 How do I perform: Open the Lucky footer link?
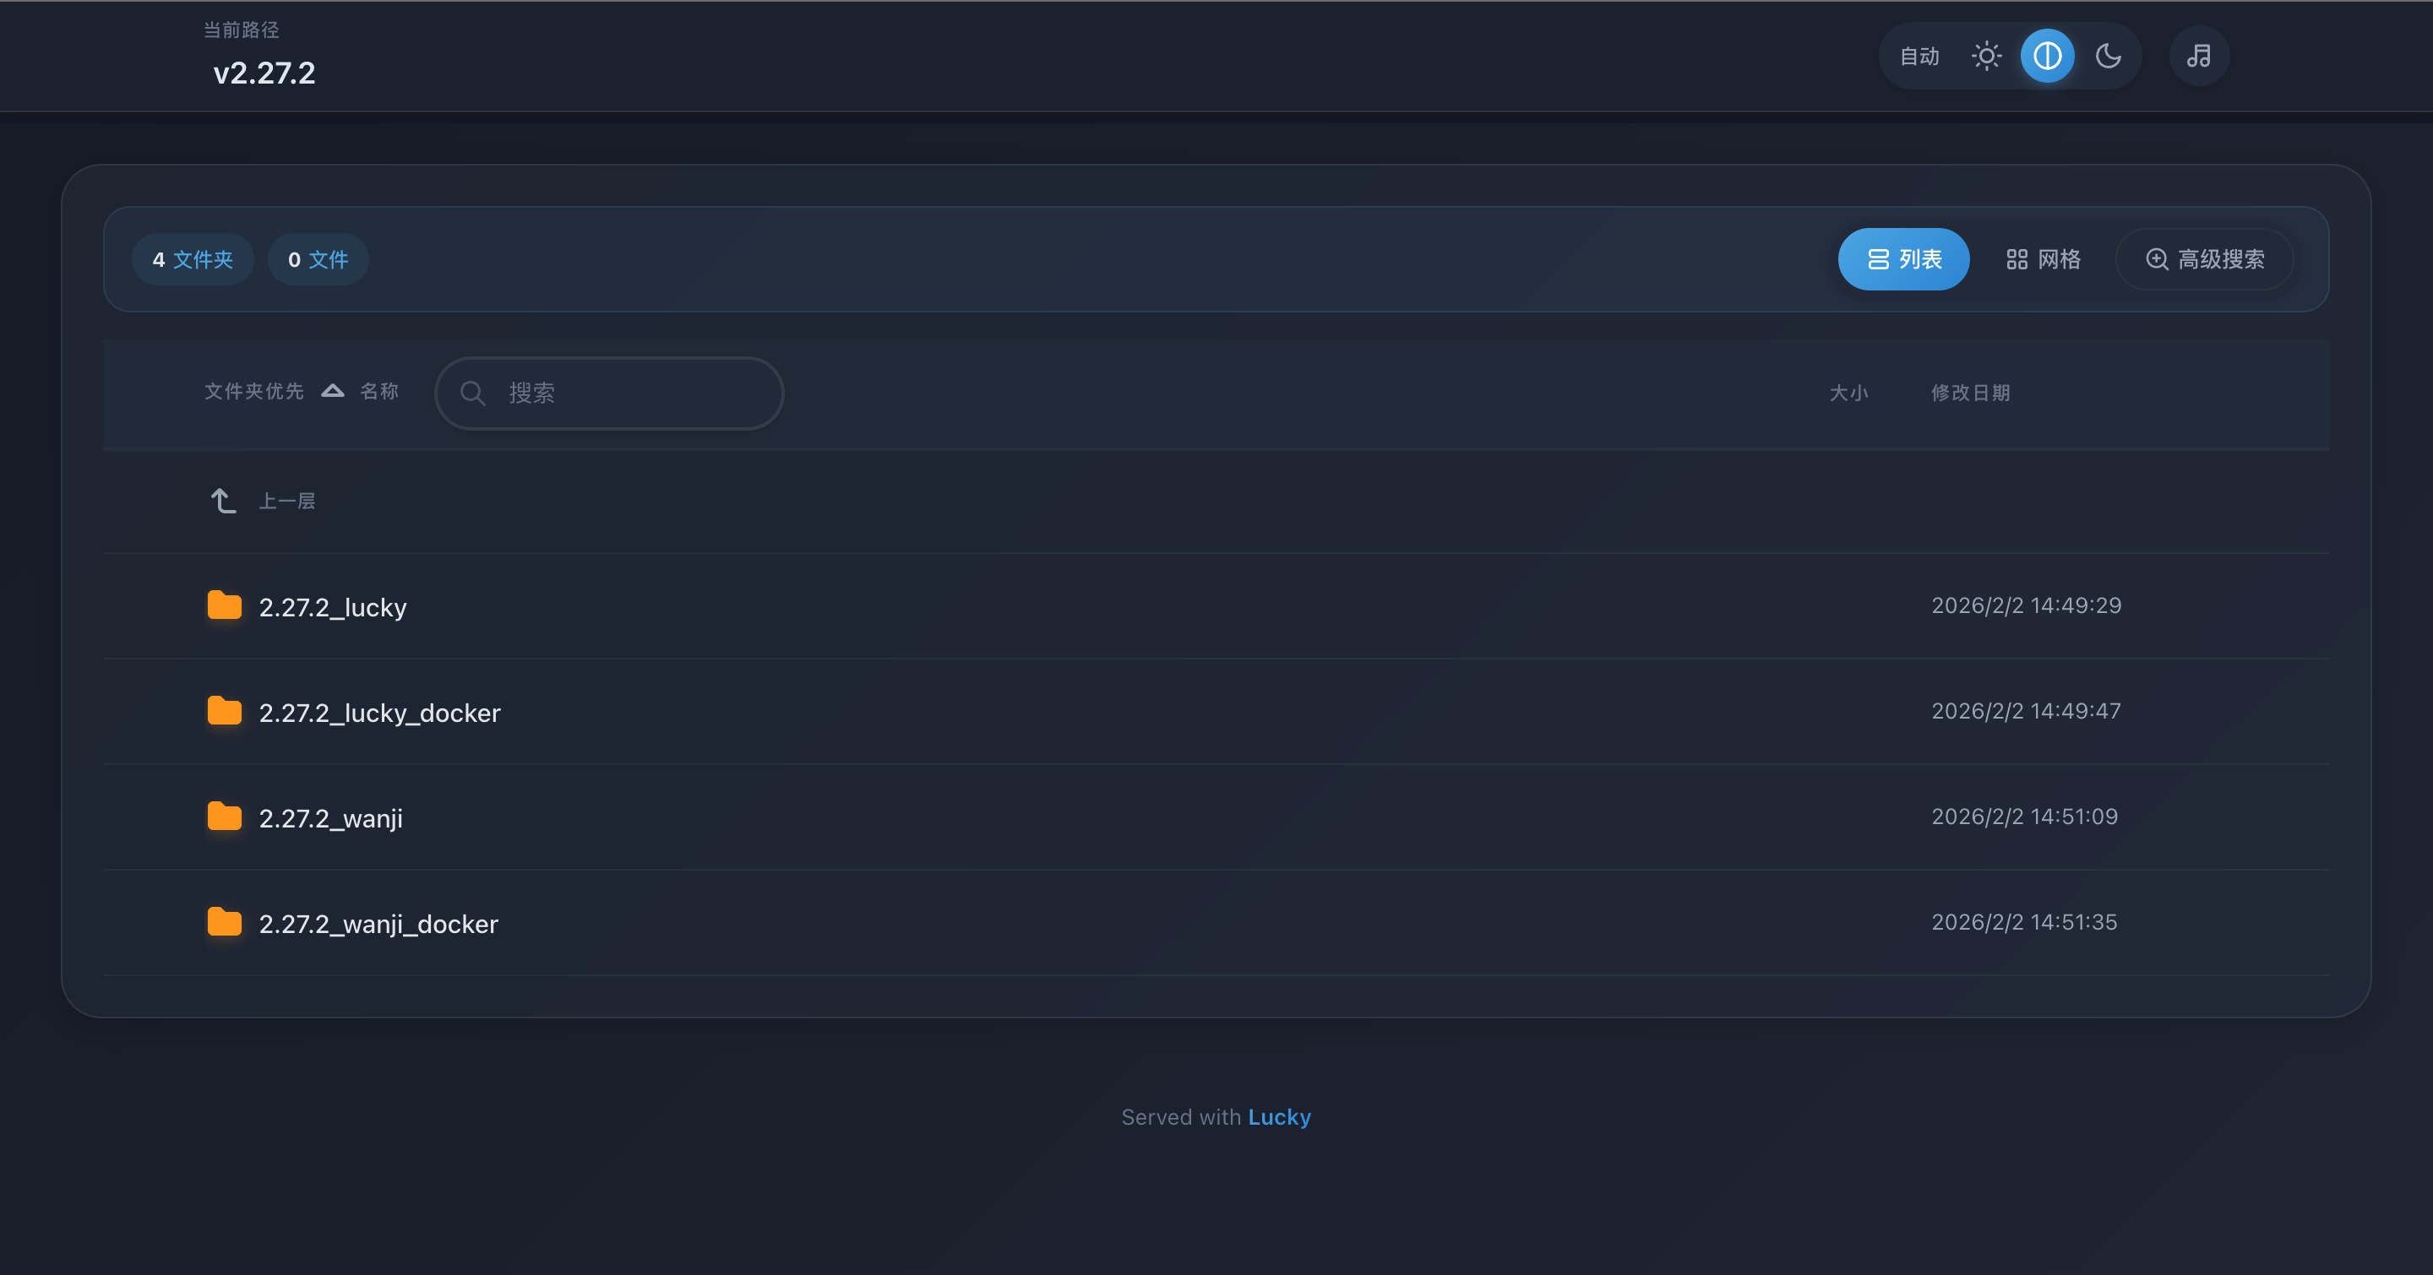click(1279, 1117)
